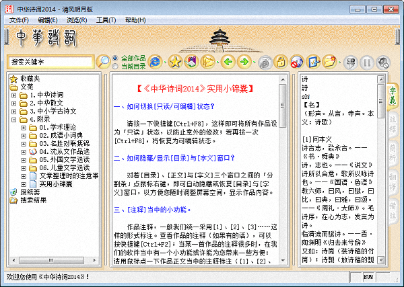Expand the 01.学术理论 subfolder

(x=24, y=128)
